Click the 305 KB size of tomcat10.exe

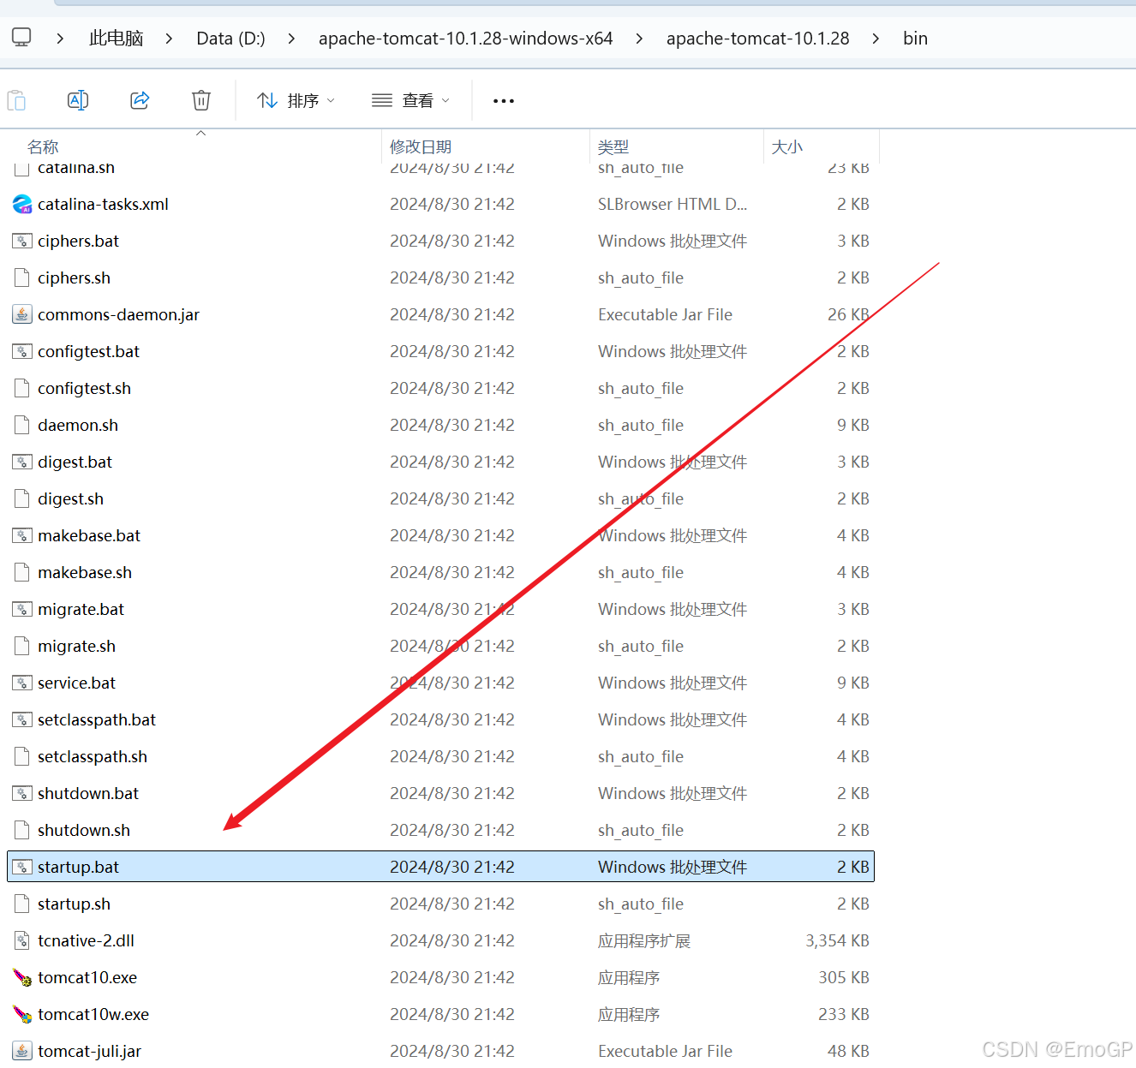844,977
